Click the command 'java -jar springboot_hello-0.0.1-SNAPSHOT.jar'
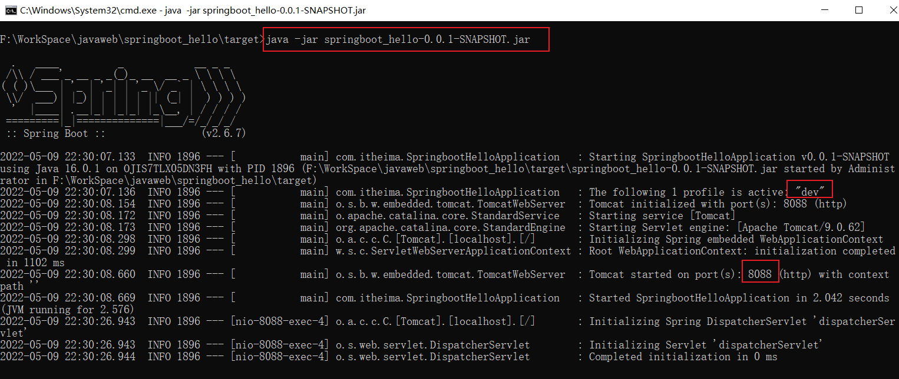Screen dimensions: 899x379 pyautogui.click(x=398, y=40)
